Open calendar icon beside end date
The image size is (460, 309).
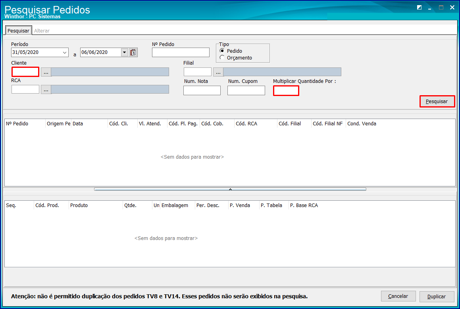coord(133,52)
